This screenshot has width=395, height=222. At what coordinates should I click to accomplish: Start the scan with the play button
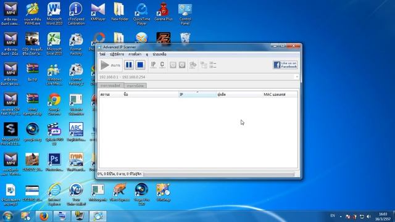pos(110,65)
